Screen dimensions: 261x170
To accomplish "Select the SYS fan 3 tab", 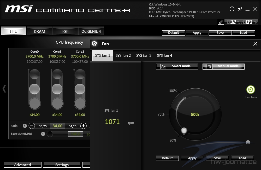I will point(144,55).
